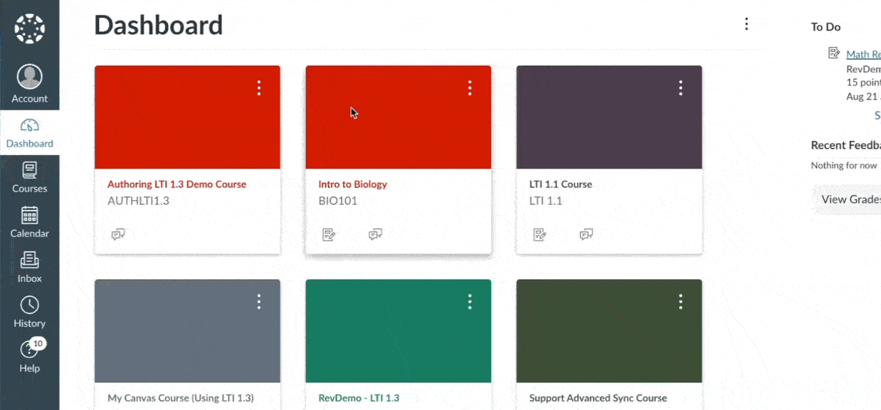Click the green RevDemo - LTI 1.3 card color

pos(398,331)
